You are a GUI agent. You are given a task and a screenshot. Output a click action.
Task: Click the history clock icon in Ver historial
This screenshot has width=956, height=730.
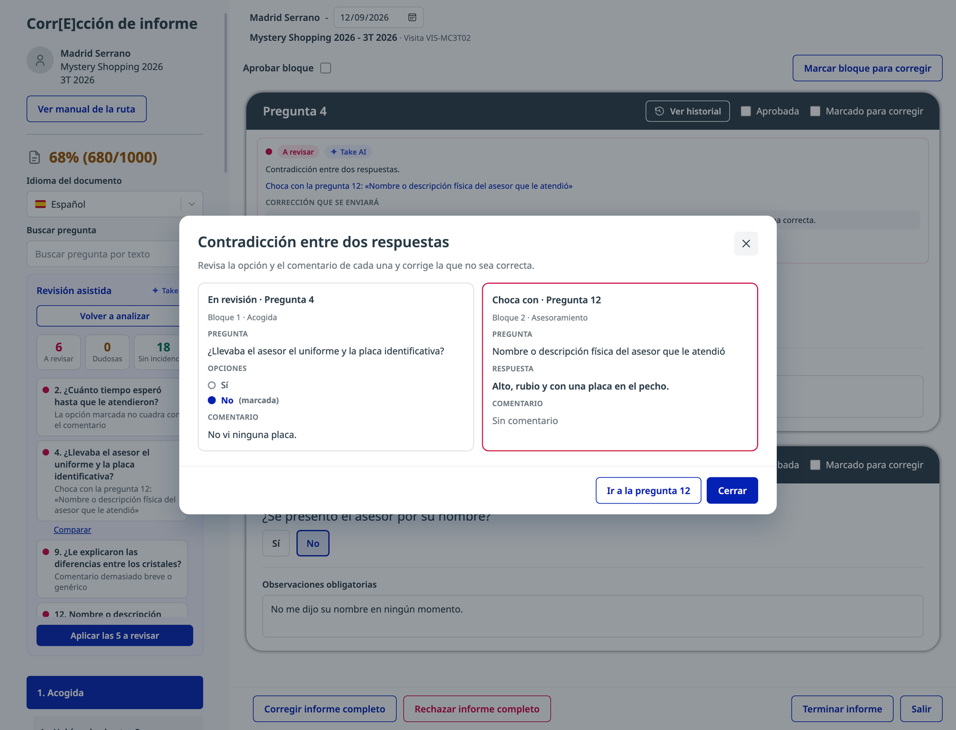coord(659,111)
